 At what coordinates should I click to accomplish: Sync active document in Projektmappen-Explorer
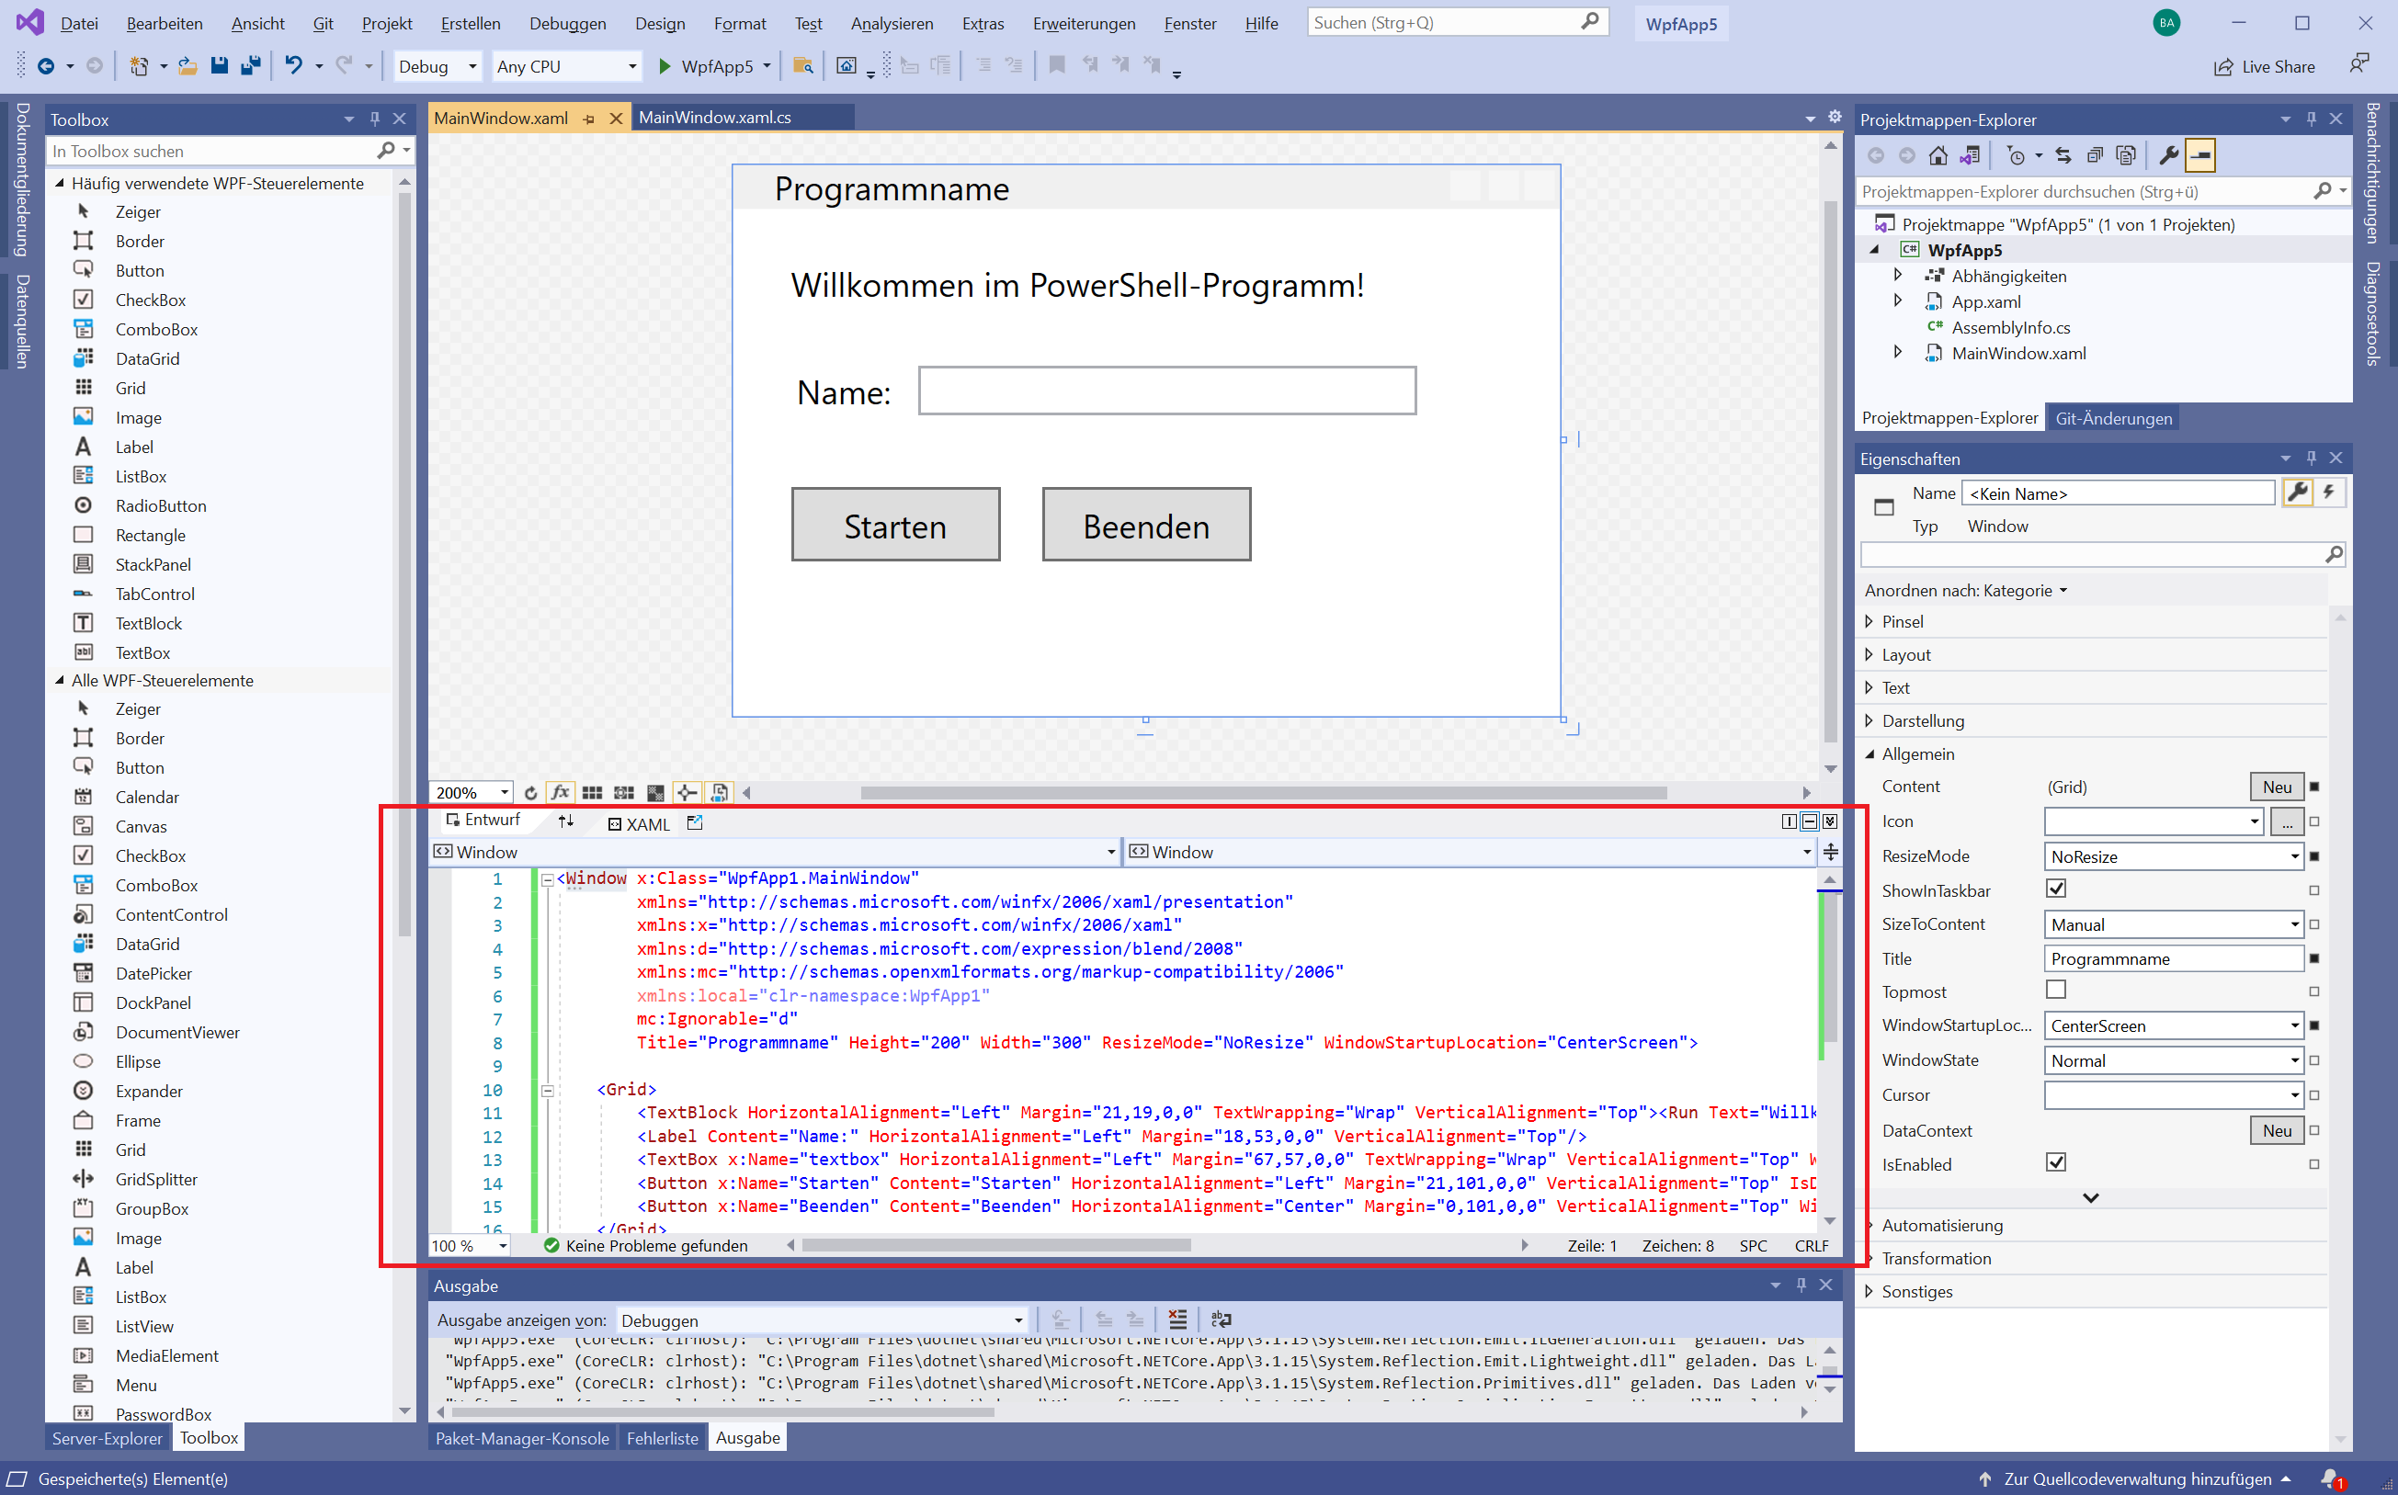(x=1968, y=155)
